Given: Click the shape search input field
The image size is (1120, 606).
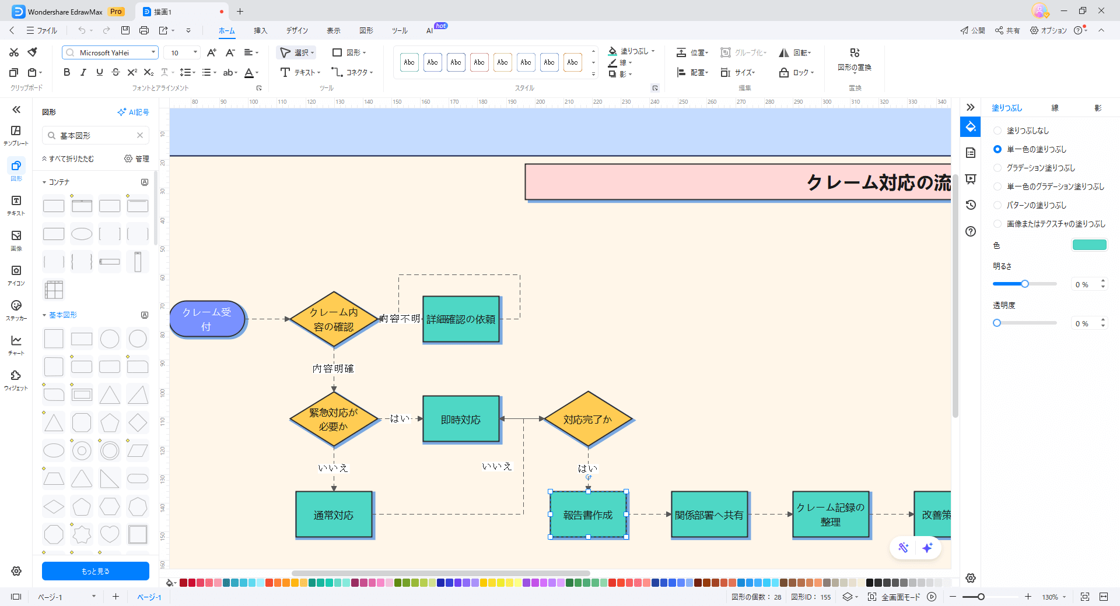Looking at the screenshot, I should 96,135.
